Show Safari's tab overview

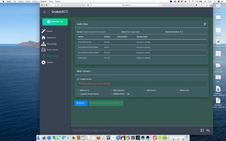207,5
